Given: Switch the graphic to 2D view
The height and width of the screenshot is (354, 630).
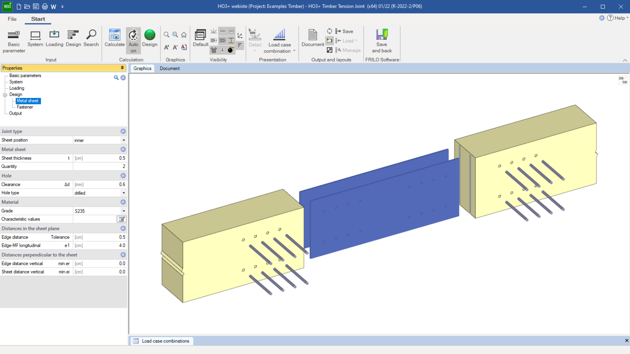Looking at the screenshot, I should (621, 79).
